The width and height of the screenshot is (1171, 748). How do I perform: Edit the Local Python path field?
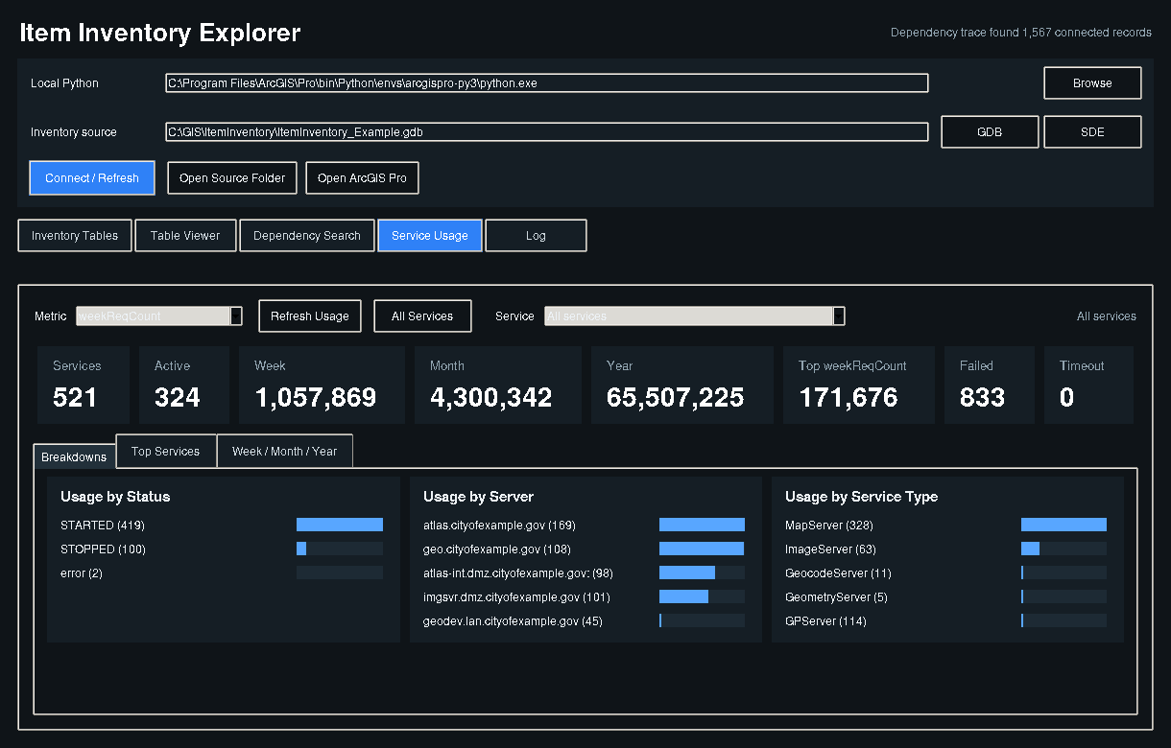547,83
